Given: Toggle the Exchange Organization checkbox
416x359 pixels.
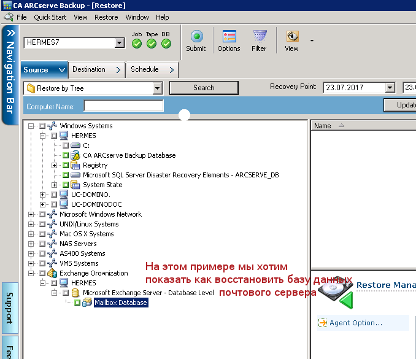Looking at the screenshot, I should click(x=42, y=273).
